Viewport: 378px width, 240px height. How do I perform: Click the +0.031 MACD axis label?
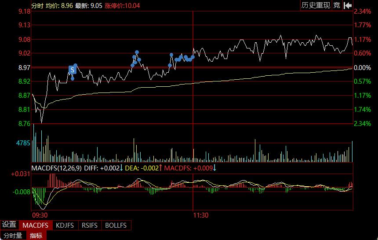coord(21,174)
